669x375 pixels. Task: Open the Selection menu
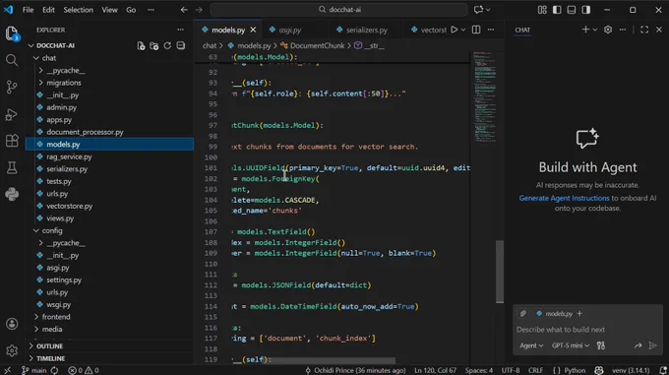(78, 10)
